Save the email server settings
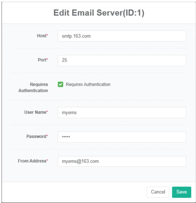Image resolution: width=196 pixels, height=203 pixels. [x=181, y=192]
